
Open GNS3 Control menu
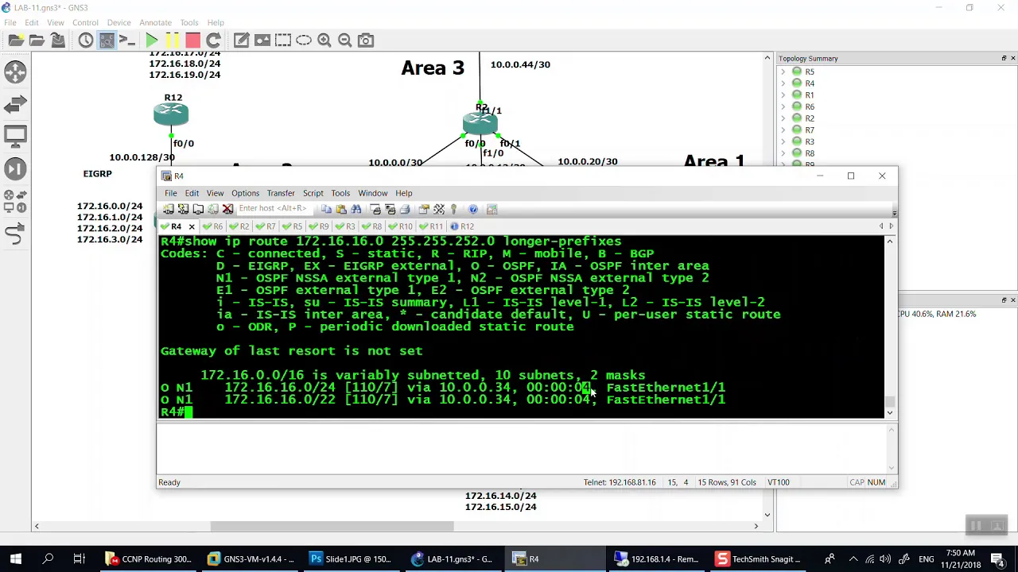tap(85, 22)
